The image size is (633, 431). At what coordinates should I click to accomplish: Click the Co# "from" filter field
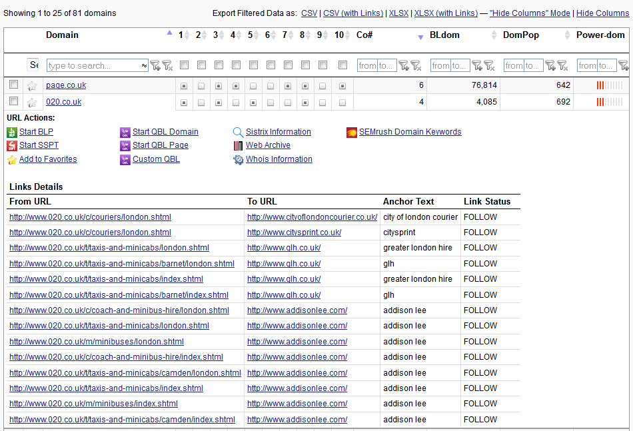pyautogui.click(x=367, y=65)
